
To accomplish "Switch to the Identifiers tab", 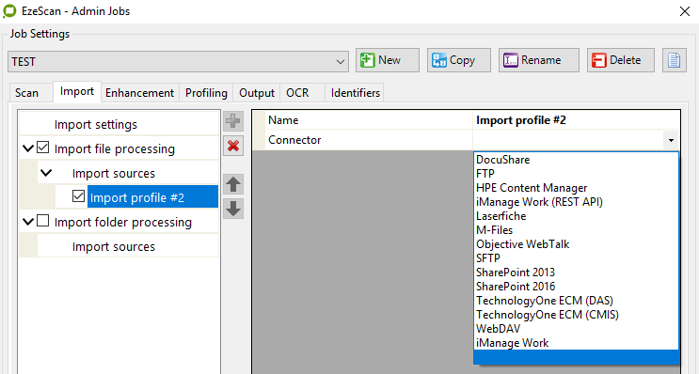I will point(356,93).
